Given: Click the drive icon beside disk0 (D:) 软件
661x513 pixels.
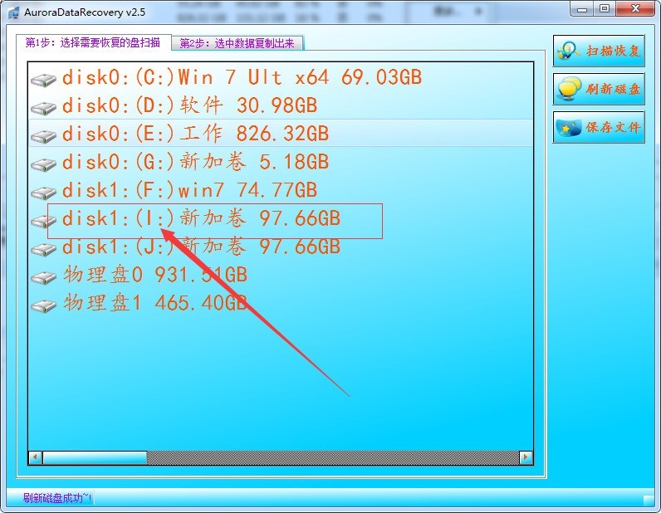Looking at the screenshot, I should pos(43,107).
